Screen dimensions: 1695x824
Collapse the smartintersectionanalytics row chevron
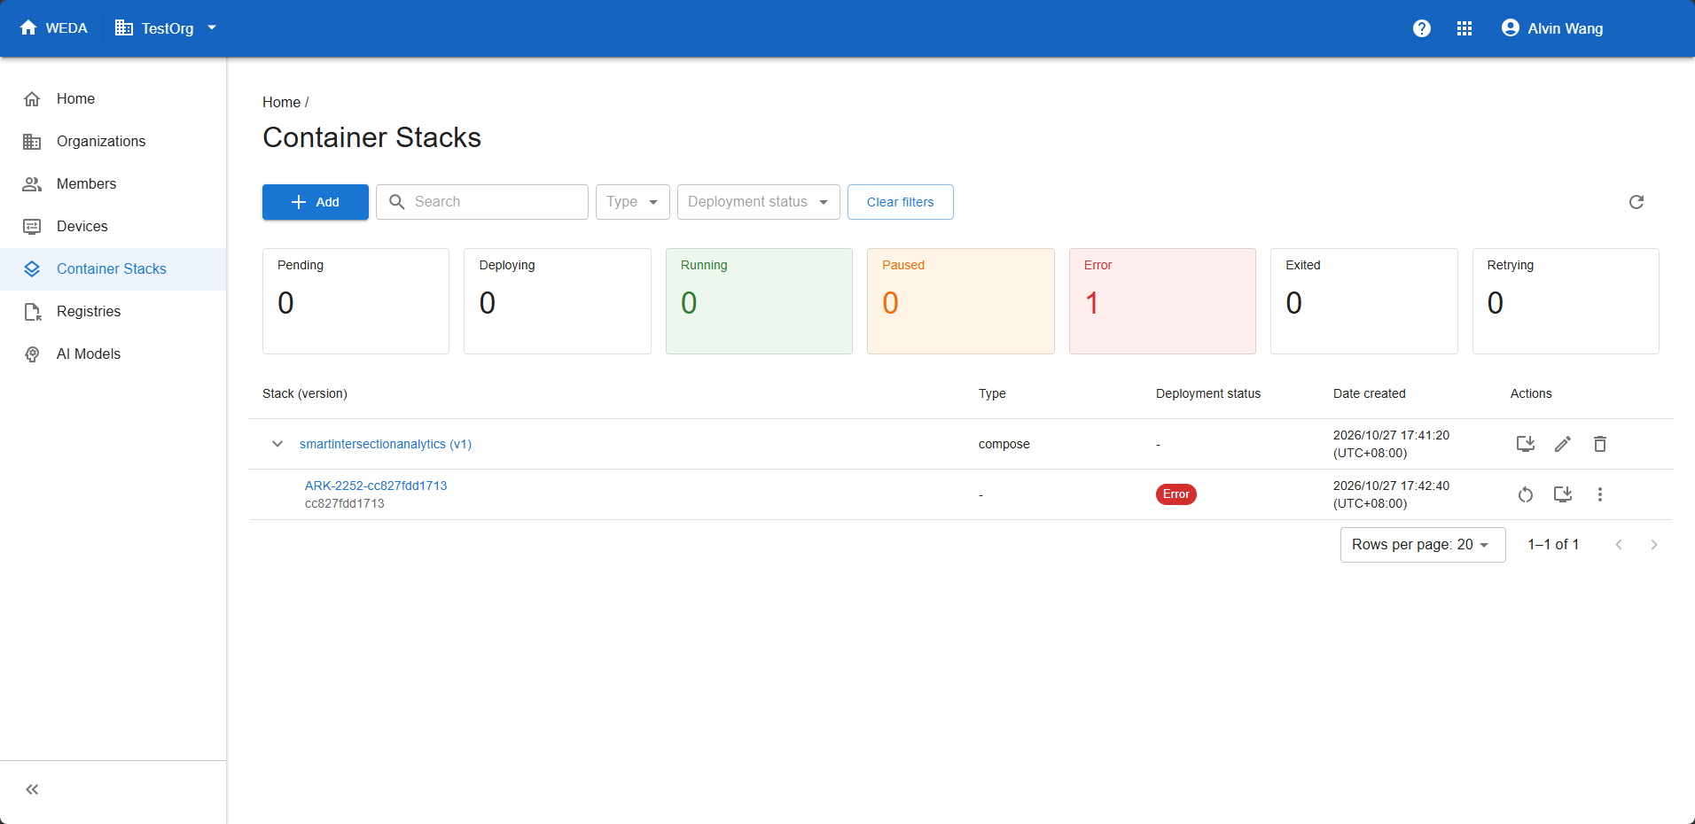click(x=277, y=444)
